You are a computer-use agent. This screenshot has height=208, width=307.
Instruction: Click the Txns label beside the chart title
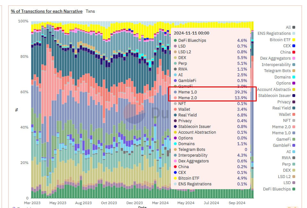90,11
